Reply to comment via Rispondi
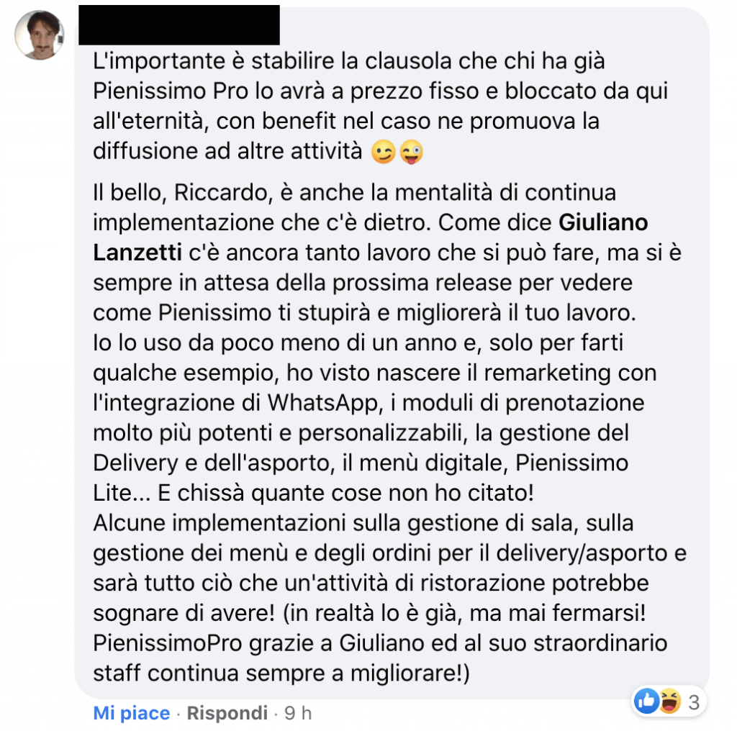This screenshot has width=737, height=731. (227, 713)
